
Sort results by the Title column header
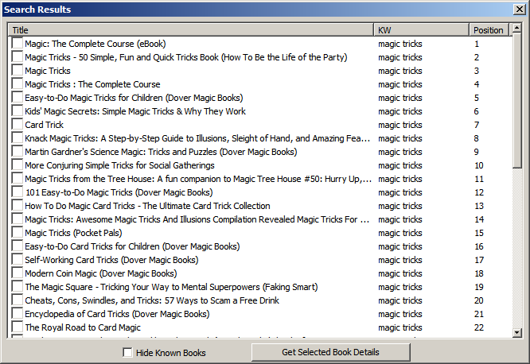191,30
